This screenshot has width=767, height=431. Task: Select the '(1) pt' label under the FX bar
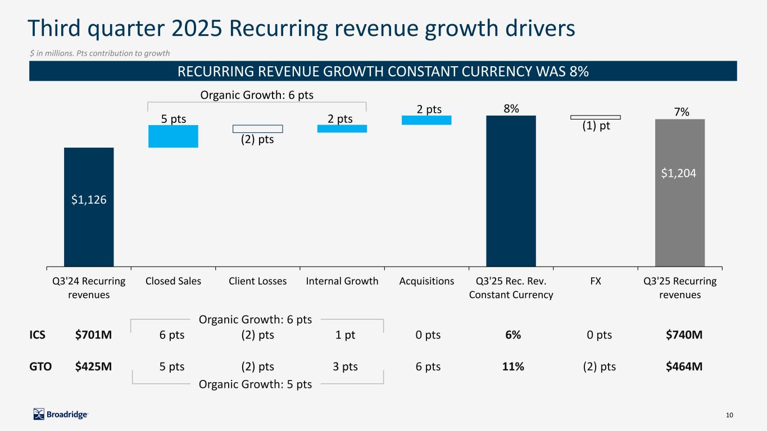pos(596,126)
